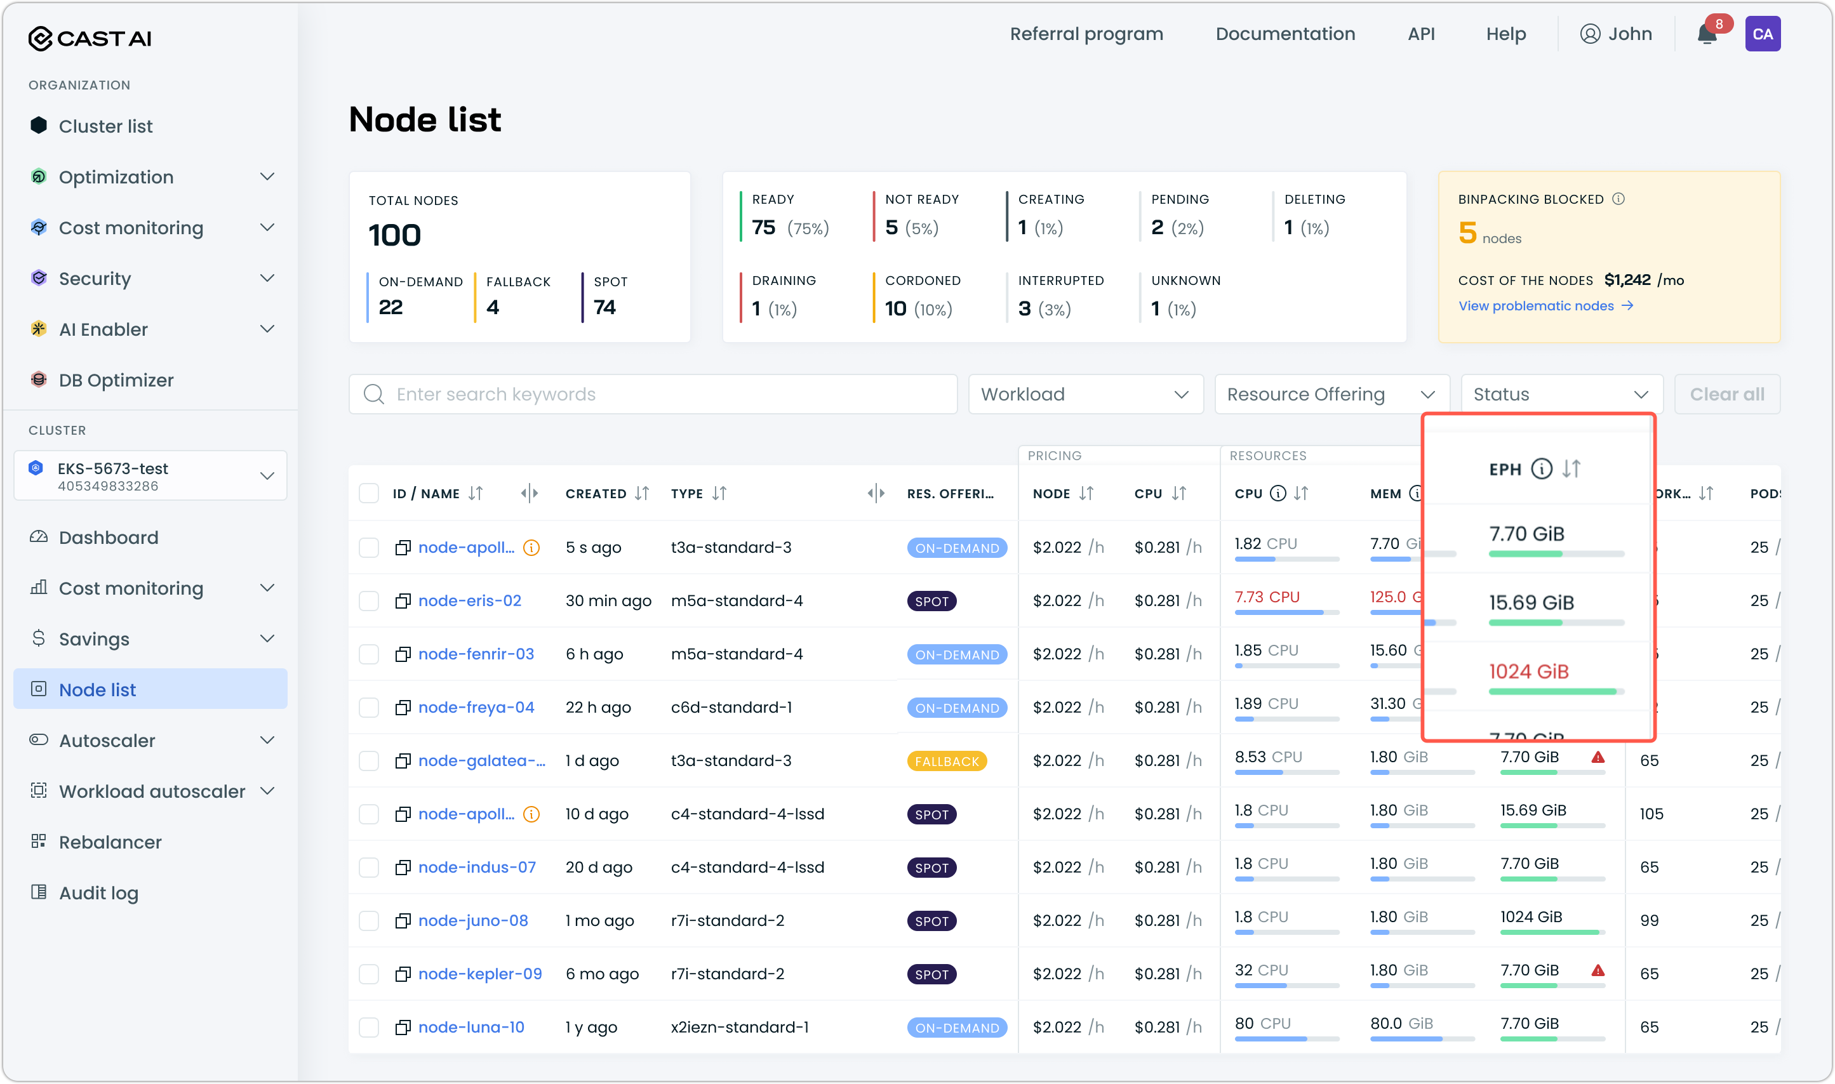Click the ephemeral usage bar under 1024 GiB
Screen dimensions: 1835x1084
pos(1555,691)
